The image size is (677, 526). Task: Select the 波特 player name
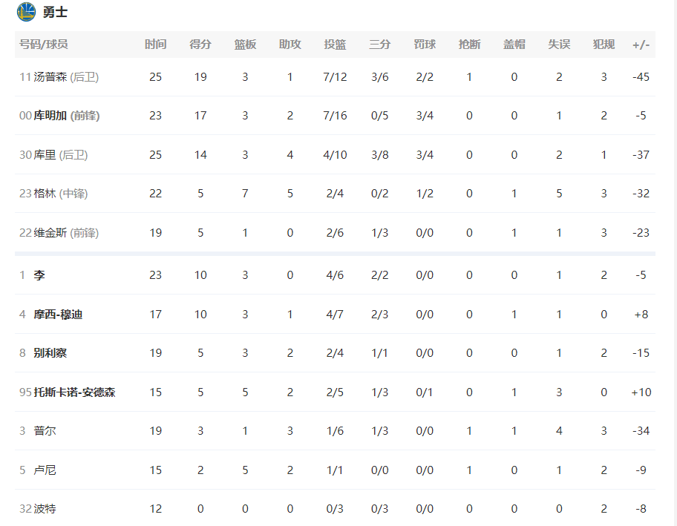pyautogui.click(x=45, y=509)
